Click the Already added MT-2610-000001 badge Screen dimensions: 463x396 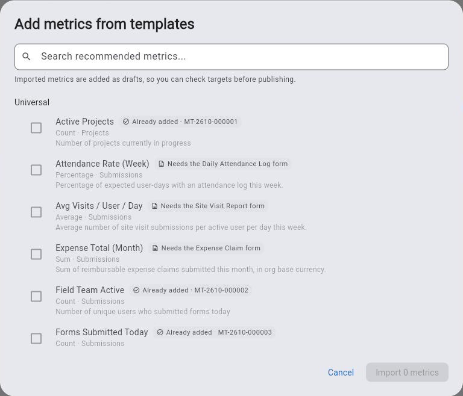[180, 122]
